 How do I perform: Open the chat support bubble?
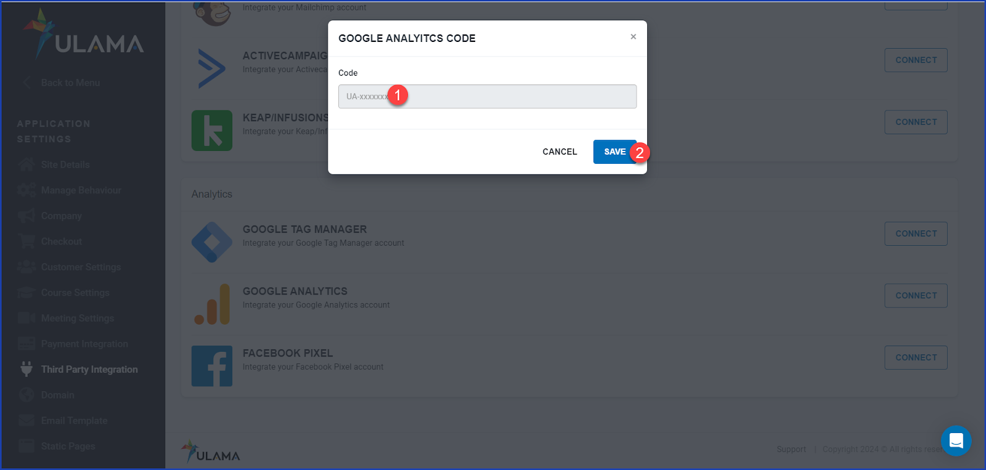coord(956,441)
